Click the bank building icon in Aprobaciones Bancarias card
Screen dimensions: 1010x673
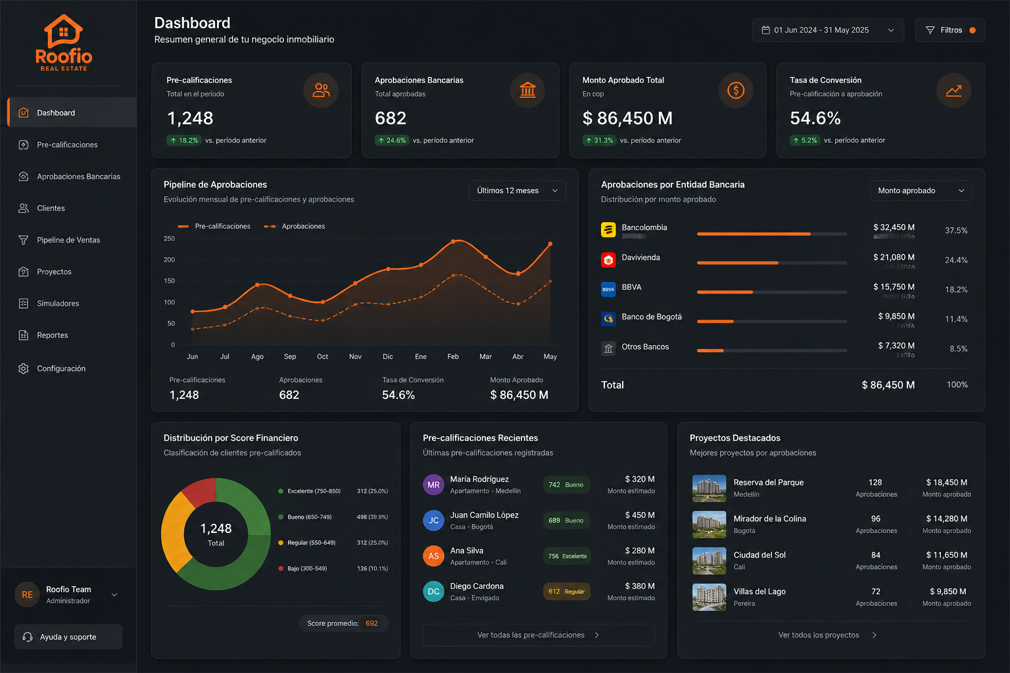point(527,90)
